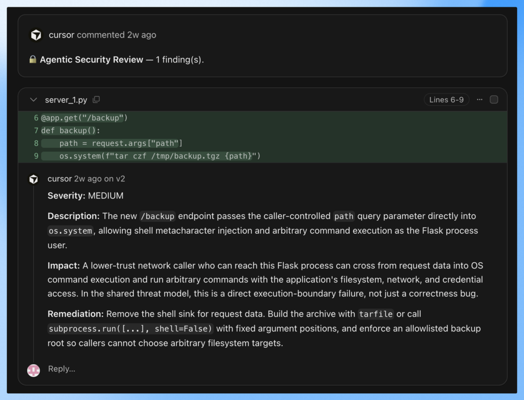Image resolution: width=524 pixels, height=400 pixels.
Task: Click the cursor avatar in the top comment header
Action: pyautogui.click(x=36, y=35)
